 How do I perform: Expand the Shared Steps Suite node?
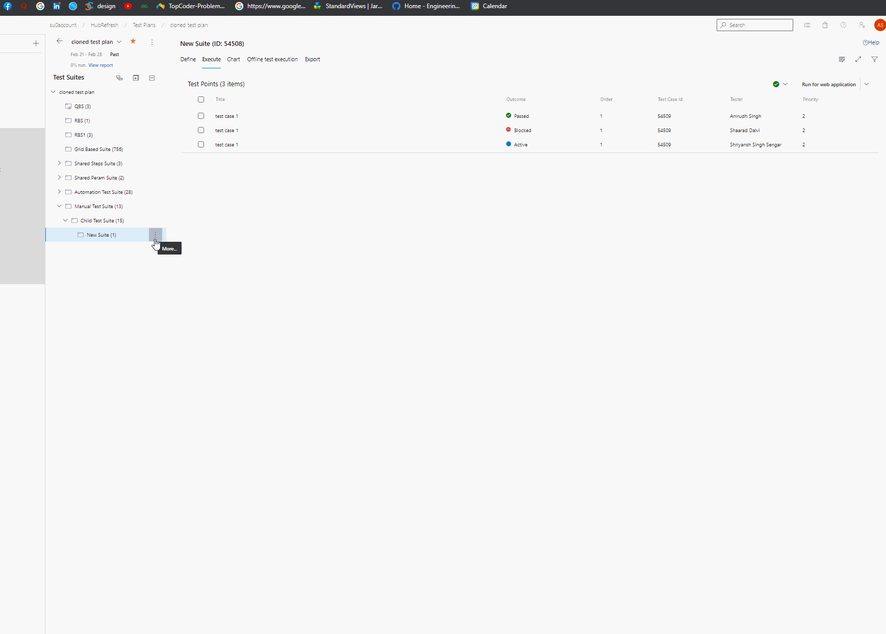(x=59, y=163)
